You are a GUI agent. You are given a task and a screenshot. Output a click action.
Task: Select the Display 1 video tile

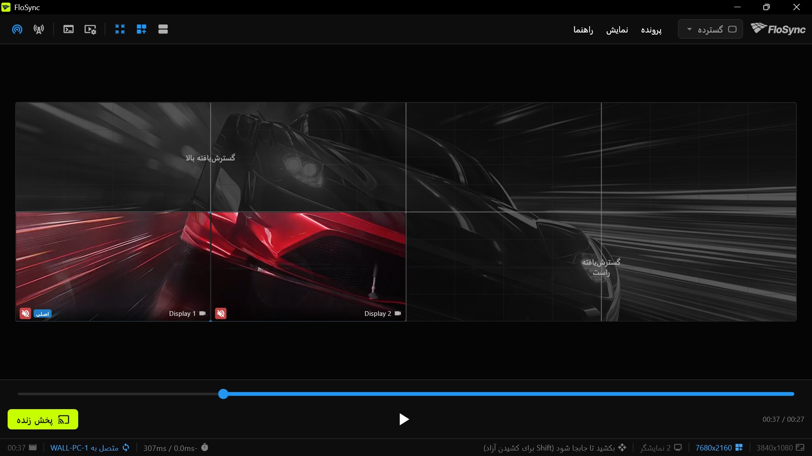113,266
